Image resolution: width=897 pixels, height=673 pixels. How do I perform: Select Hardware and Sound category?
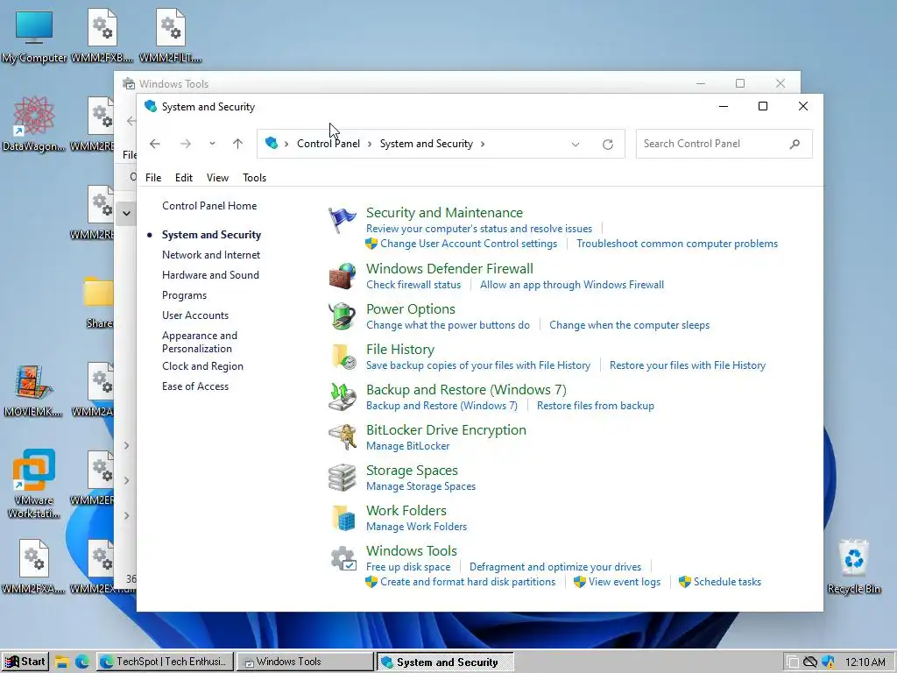point(210,274)
